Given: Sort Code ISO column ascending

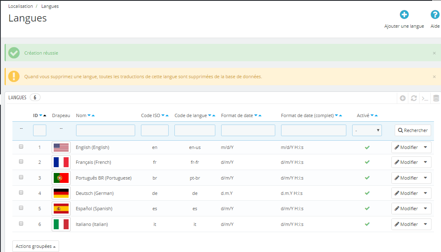Looking at the screenshot, I should point(167,115).
